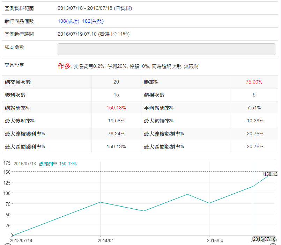Click the 最大區間虧損率% row header
The height and width of the screenshot is (245, 281).
point(164,146)
